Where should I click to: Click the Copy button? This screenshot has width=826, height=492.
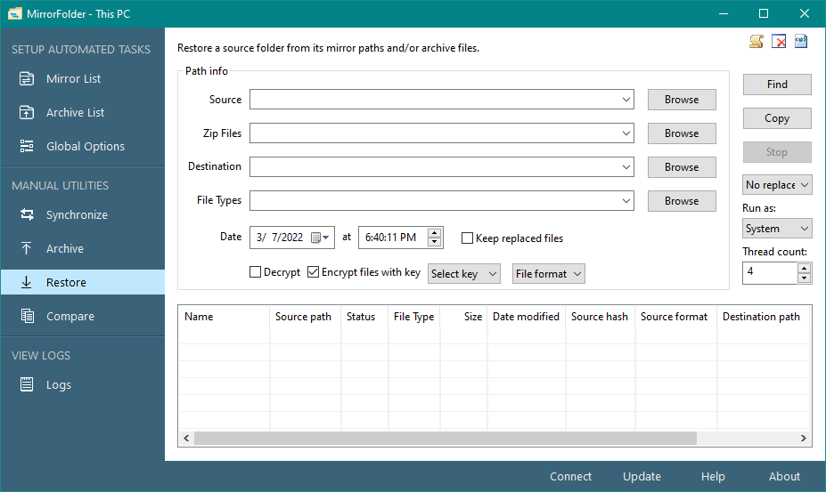777,118
